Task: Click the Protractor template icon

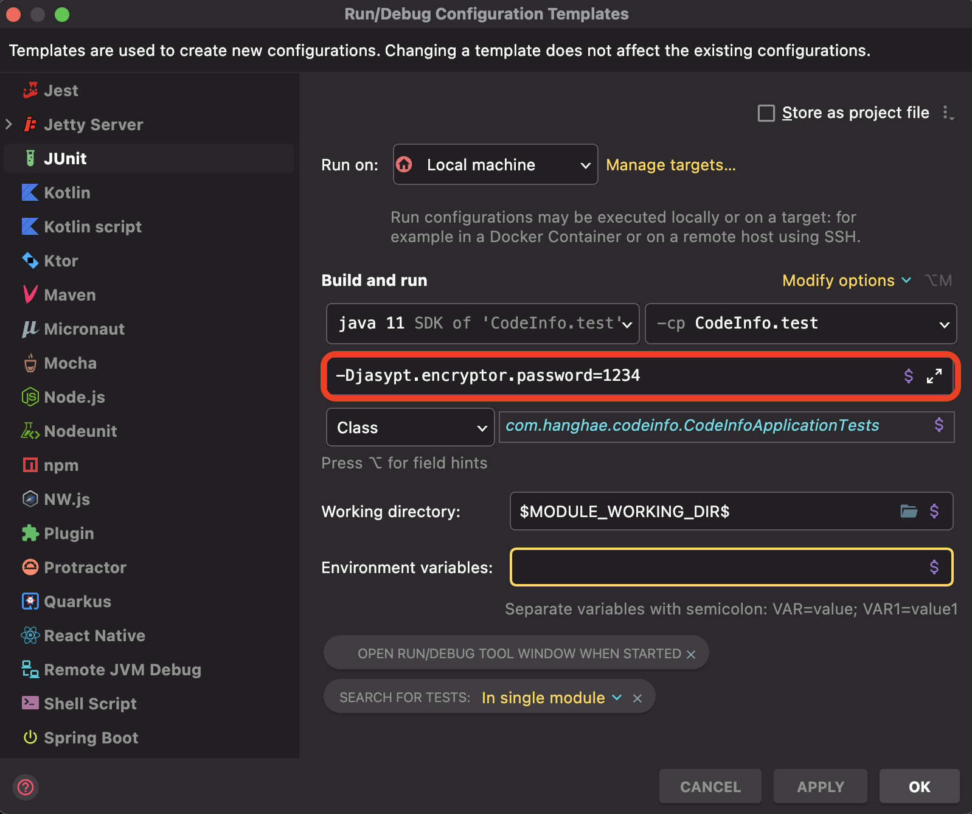Action: [30, 568]
